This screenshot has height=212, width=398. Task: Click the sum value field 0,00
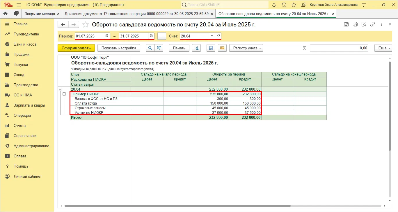[339, 48]
